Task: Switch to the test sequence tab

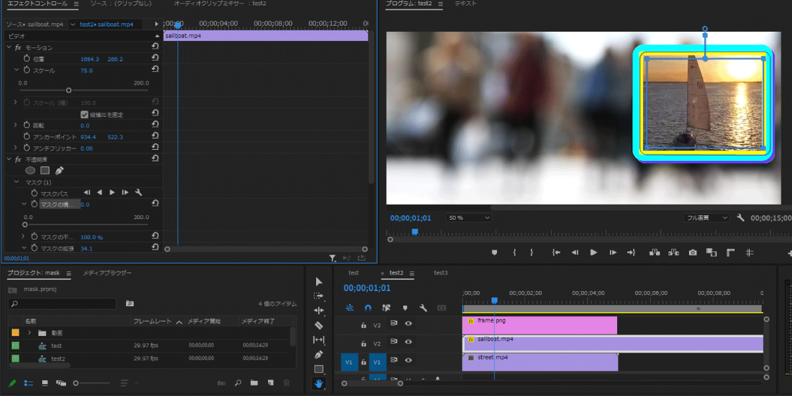Action: [x=354, y=273]
